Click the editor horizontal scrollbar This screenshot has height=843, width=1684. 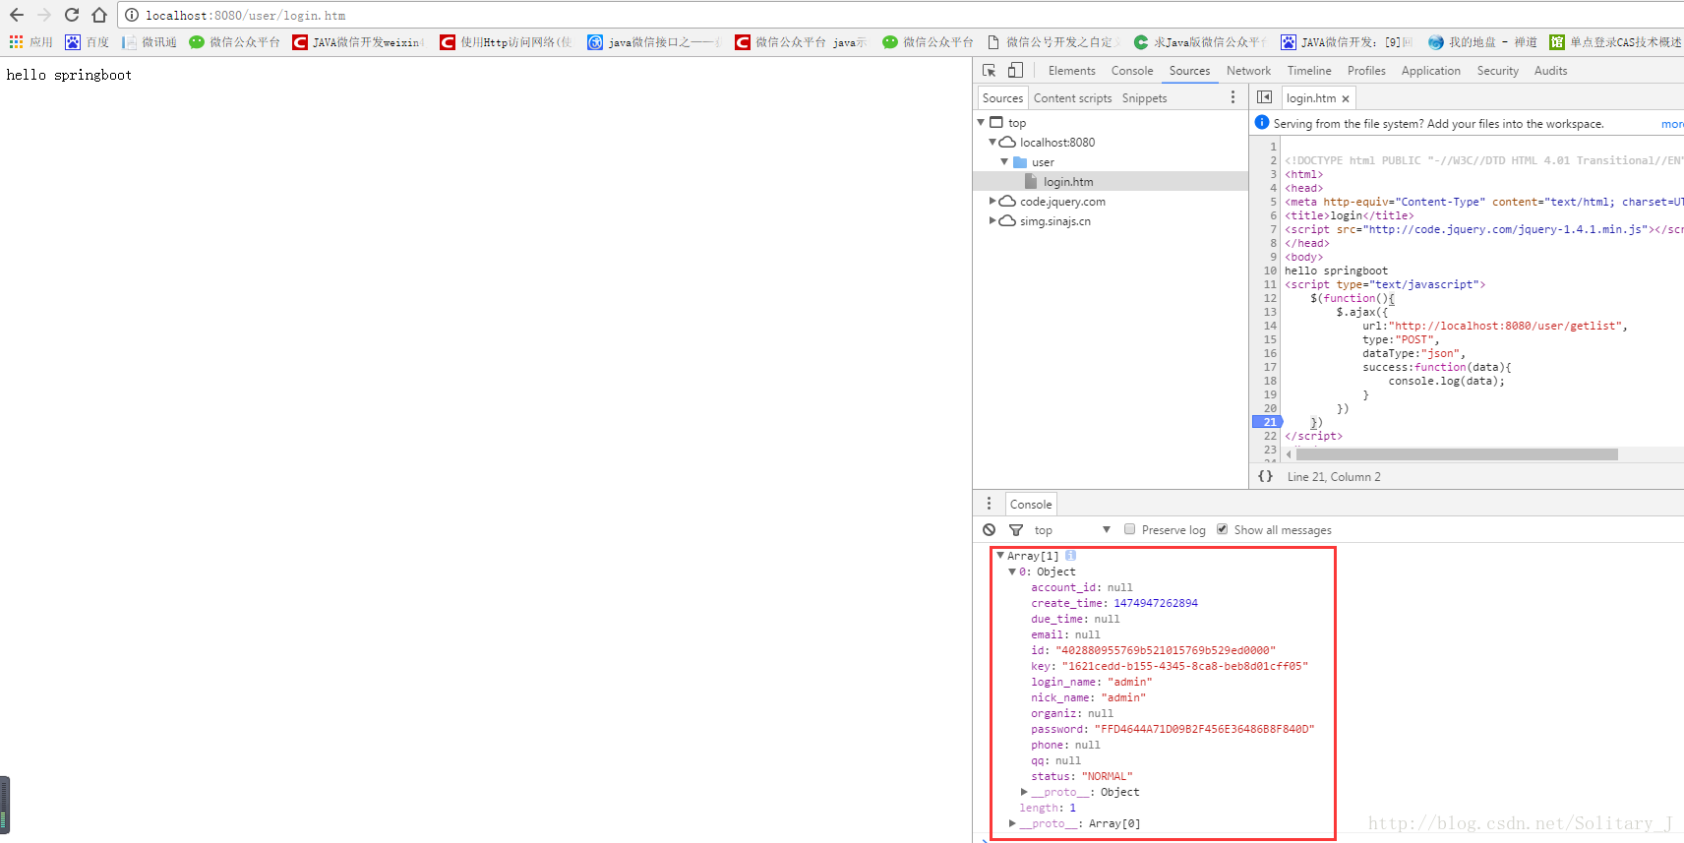(1457, 454)
